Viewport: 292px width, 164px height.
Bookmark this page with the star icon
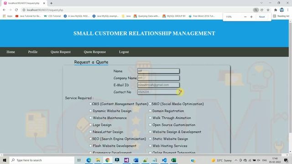click(268, 10)
